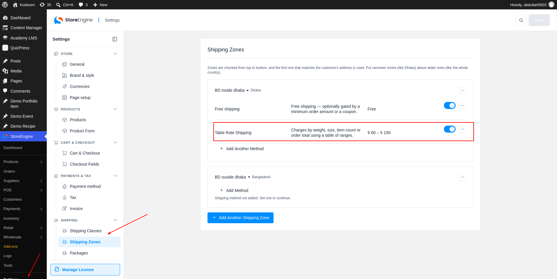
Task: Collapse the settings sidebar panel icon
Action: [115, 39]
